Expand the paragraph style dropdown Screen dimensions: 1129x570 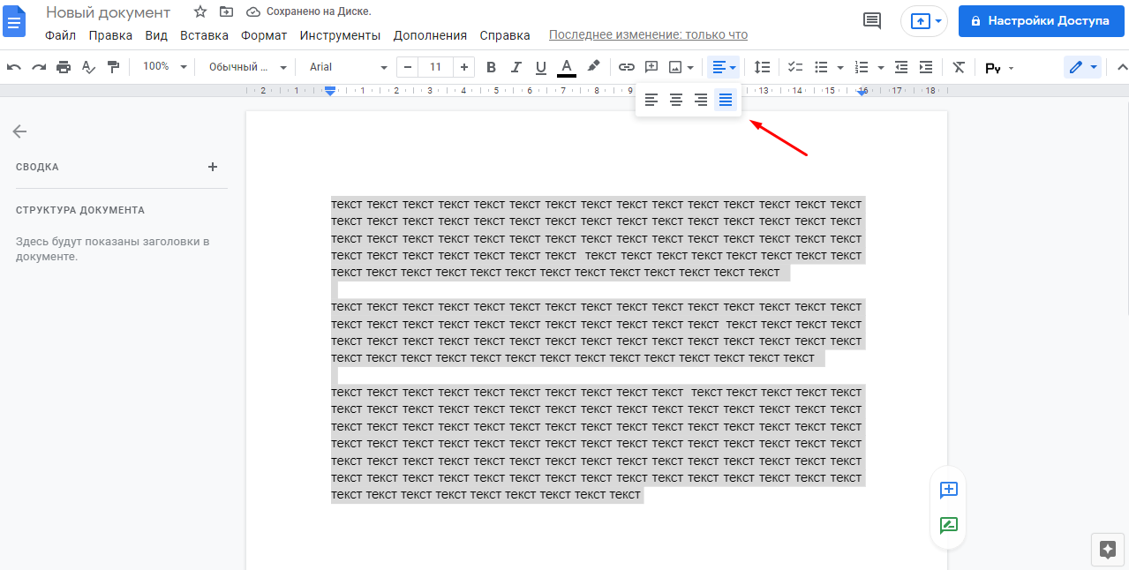pyautogui.click(x=247, y=67)
